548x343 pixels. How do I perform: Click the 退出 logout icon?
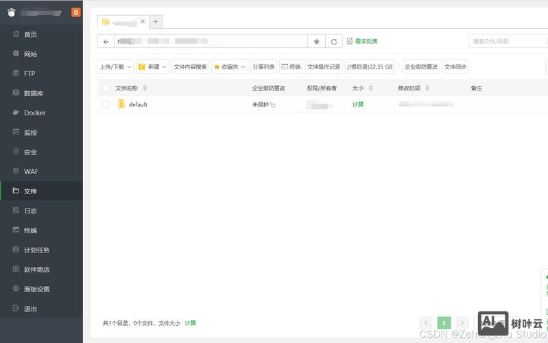pyautogui.click(x=16, y=308)
